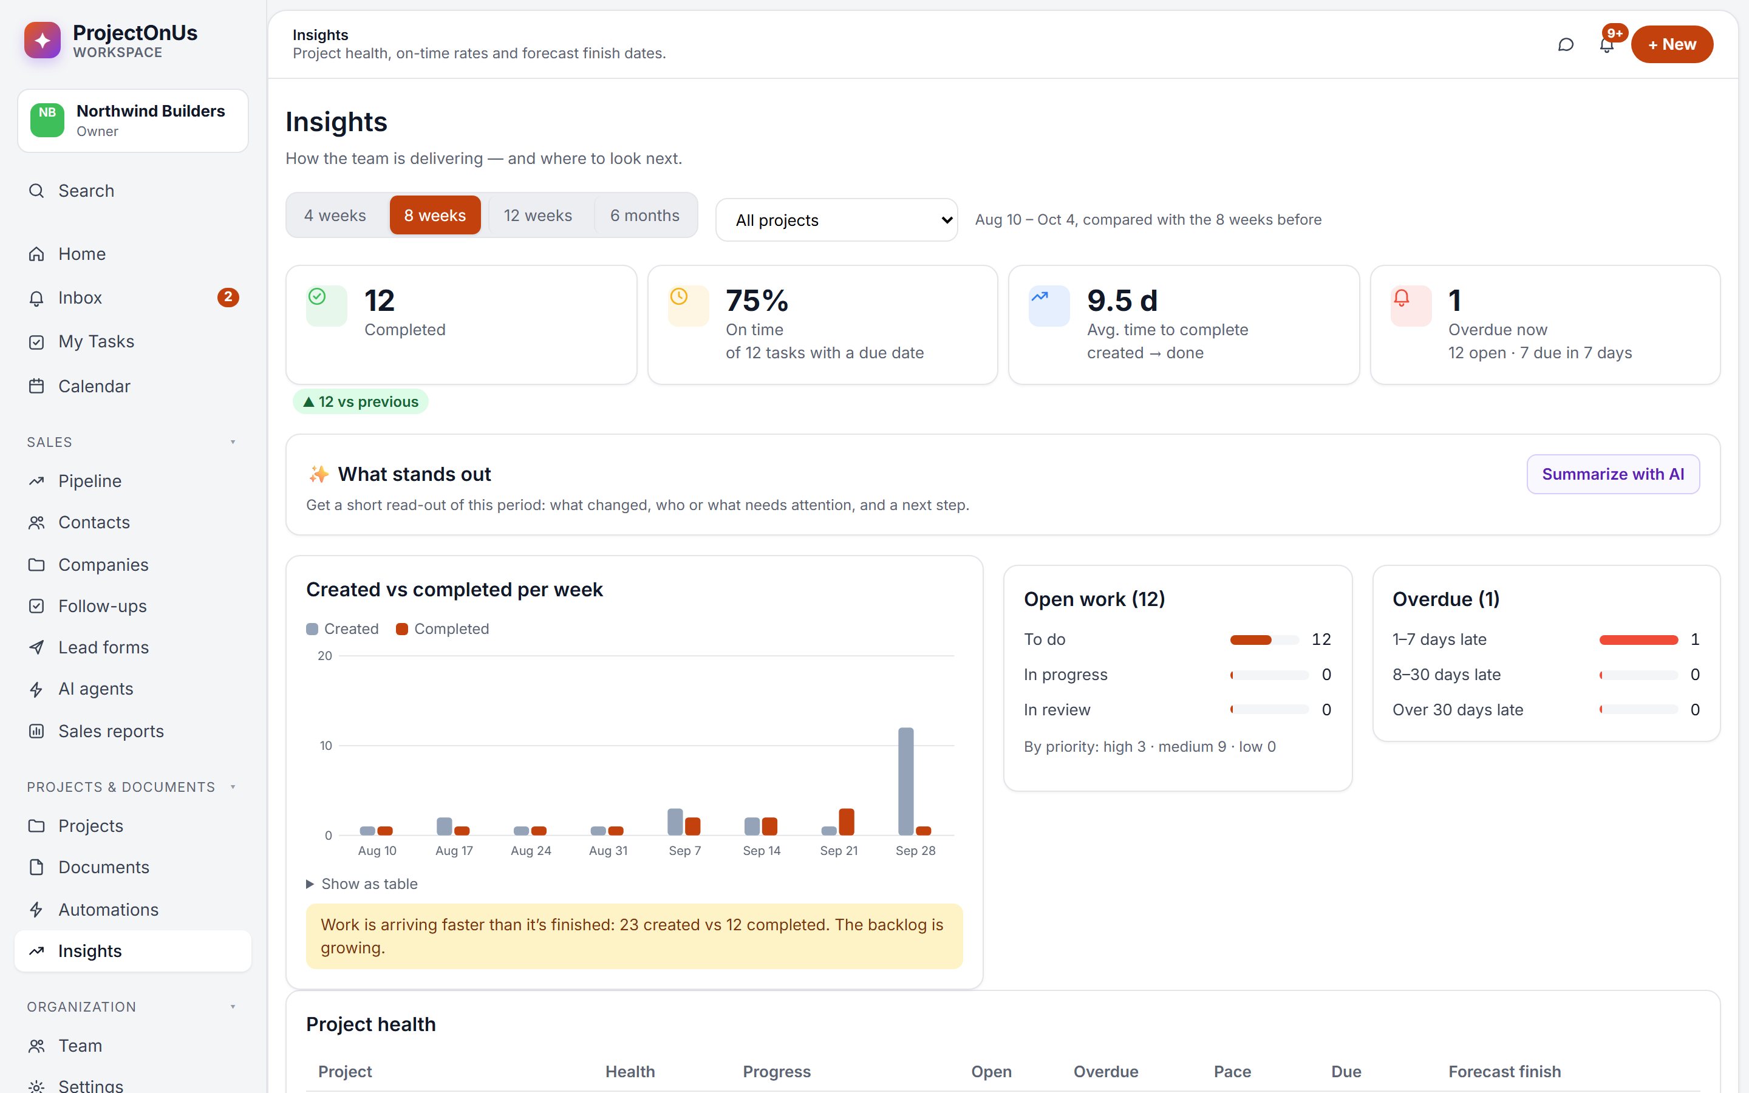Click the Sales reports chart icon
Image resolution: width=1749 pixels, height=1093 pixels.
click(36, 731)
